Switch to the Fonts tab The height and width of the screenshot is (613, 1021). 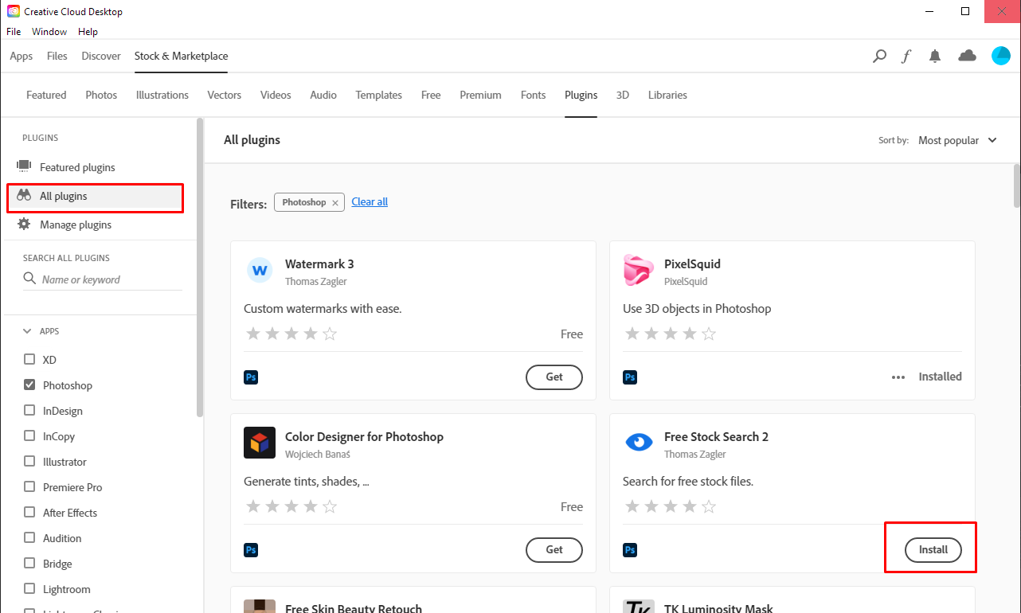(x=533, y=95)
